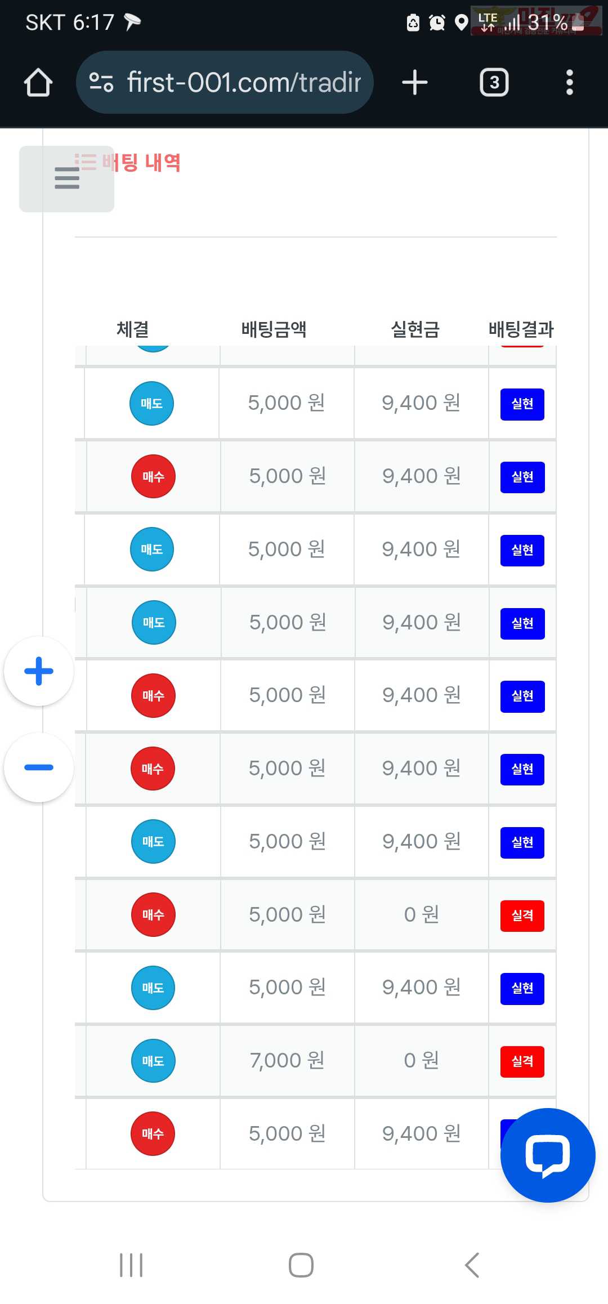Tap the Android recent apps button
This screenshot has height=1304, width=608.
[131, 1265]
